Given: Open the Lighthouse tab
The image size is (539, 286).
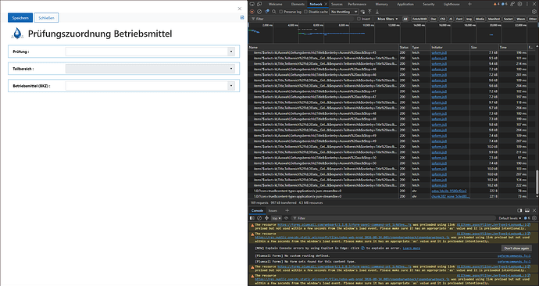Looking at the screenshot, I should pos(452,4).
